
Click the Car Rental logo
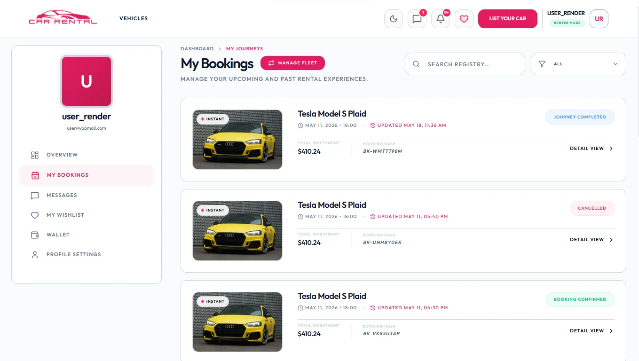(63, 18)
